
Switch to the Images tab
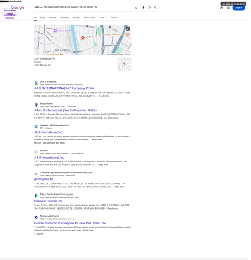coord(76,17)
